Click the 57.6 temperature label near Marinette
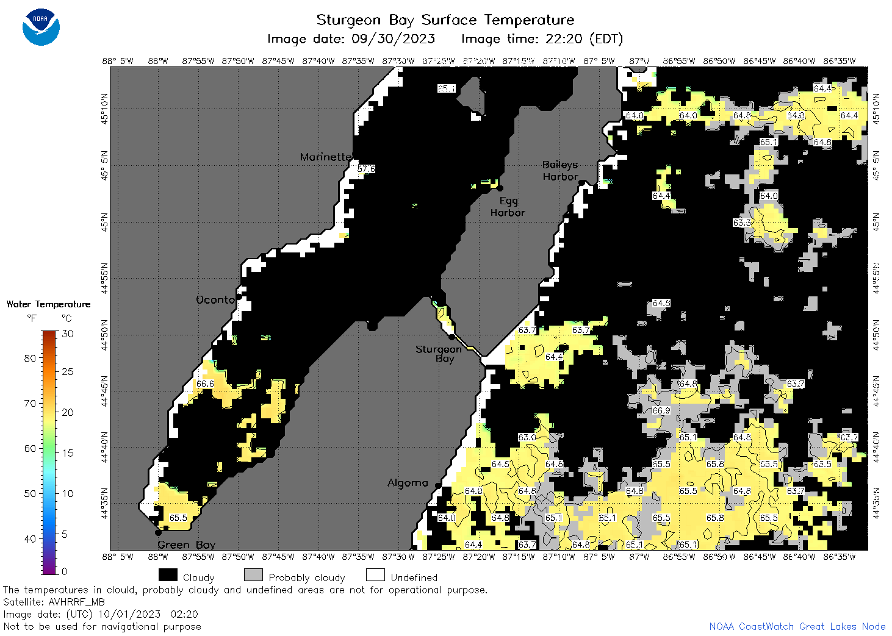 [x=366, y=169]
